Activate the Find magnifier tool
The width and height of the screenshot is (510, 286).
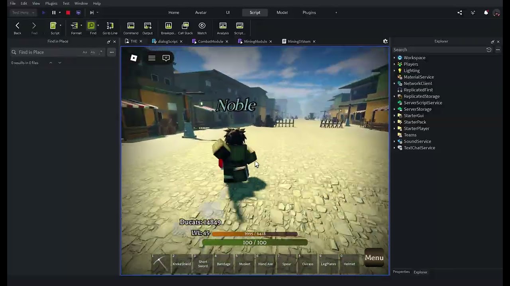[91, 26]
